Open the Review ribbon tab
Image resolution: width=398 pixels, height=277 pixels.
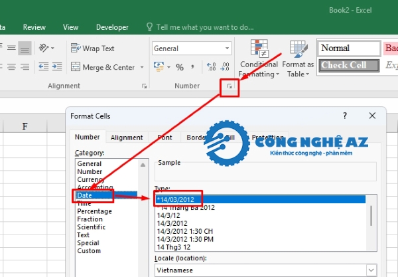34,27
